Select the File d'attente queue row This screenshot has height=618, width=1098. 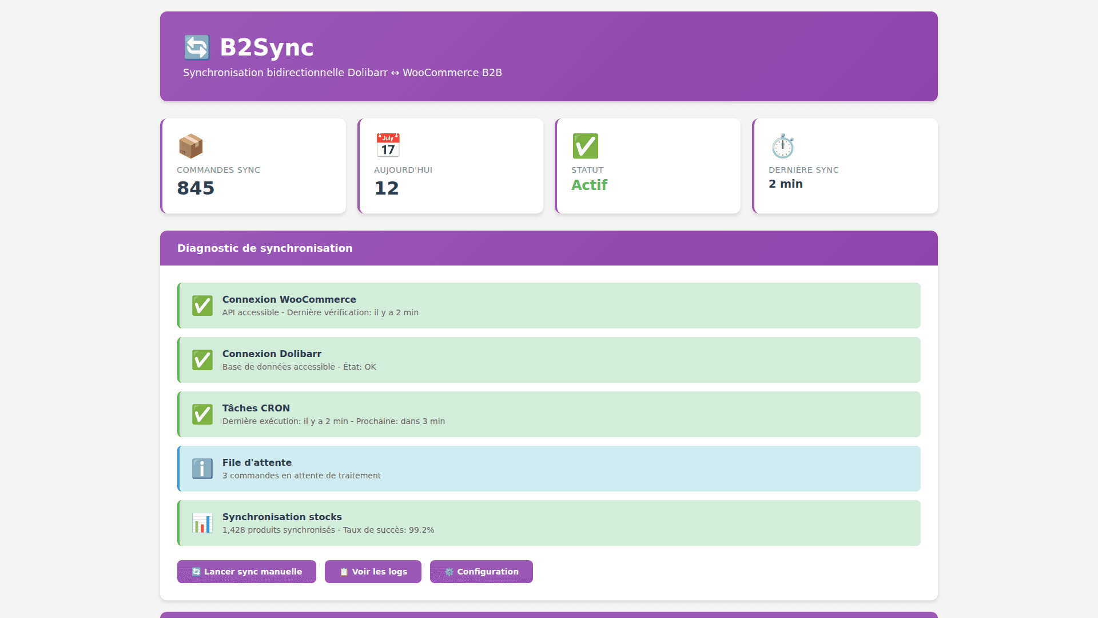pos(548,468)
